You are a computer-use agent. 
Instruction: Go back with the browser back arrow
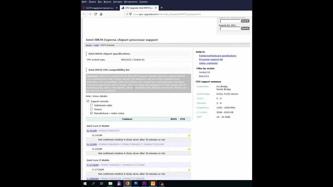(x=85, y=14)
